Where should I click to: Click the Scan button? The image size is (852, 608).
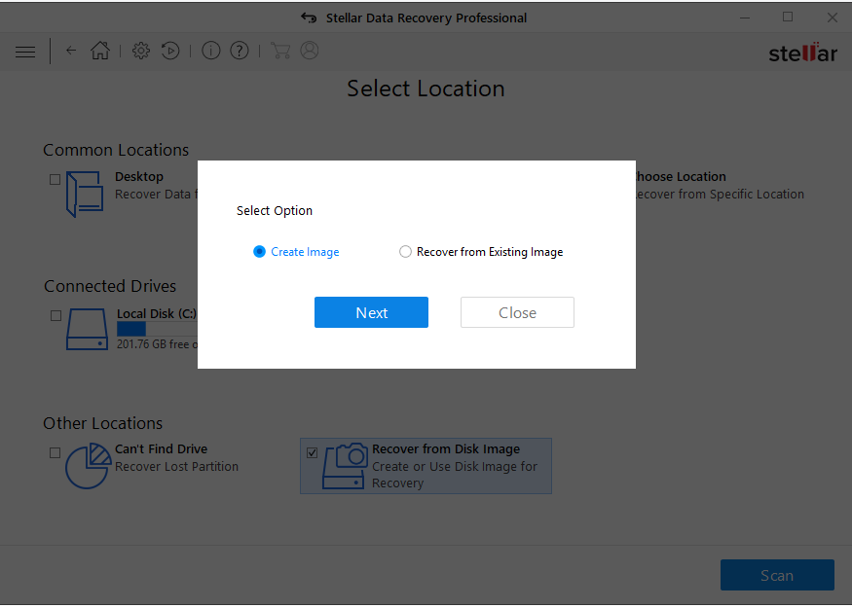[x=777, y=575]
